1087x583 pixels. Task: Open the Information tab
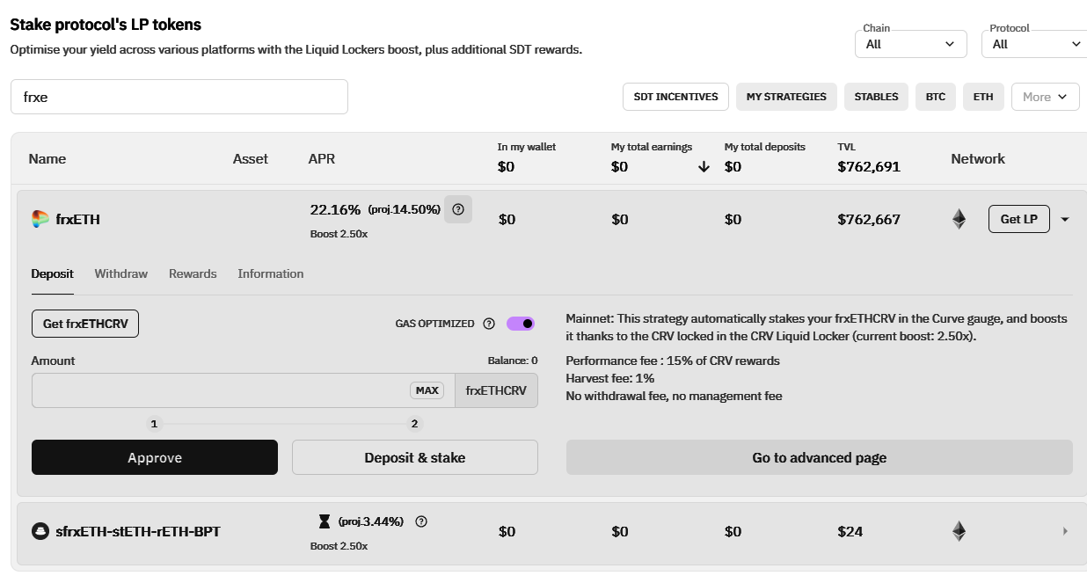click(270, 273)
